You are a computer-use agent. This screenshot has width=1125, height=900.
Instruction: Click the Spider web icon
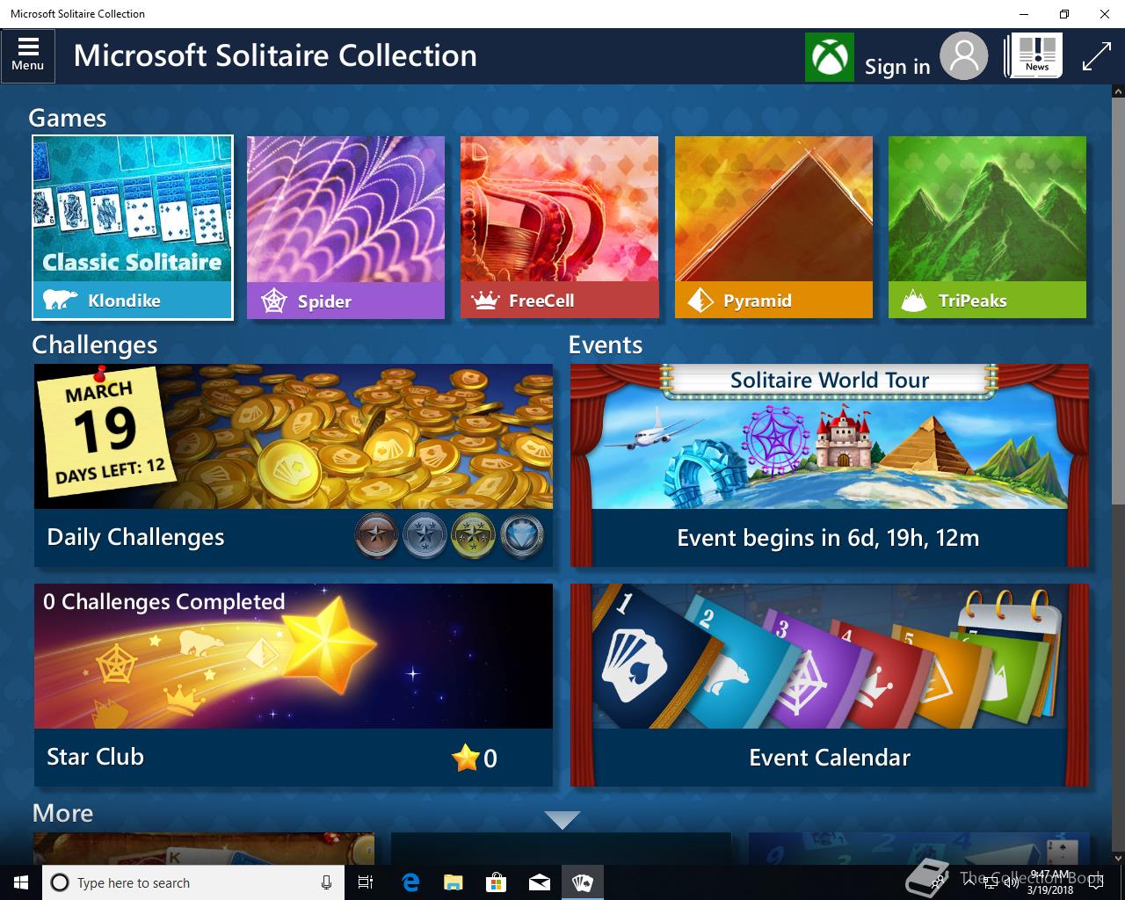(275, 301)
